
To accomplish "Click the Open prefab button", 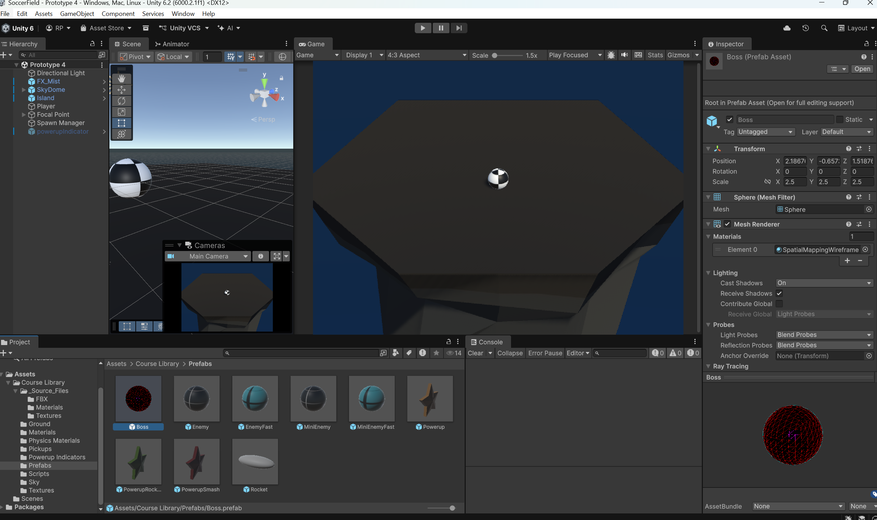I will pyautogui.click(x=862, y=69).
